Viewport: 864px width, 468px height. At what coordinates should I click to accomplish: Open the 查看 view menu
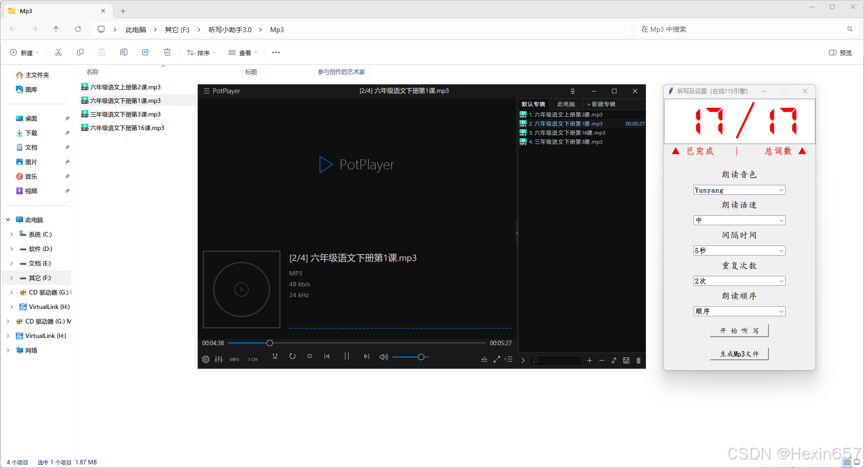(243, 53)
